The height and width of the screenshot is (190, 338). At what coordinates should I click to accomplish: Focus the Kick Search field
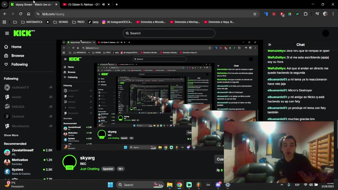pyautogui.click(x=169, y=33)
